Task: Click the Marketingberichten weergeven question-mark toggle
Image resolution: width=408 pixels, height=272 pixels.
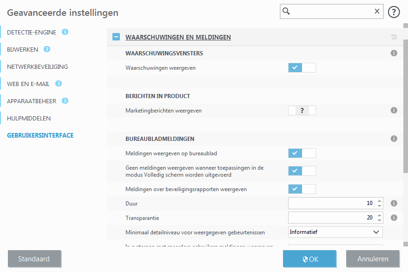Action: pyautogui.click(x=302, y=110)
